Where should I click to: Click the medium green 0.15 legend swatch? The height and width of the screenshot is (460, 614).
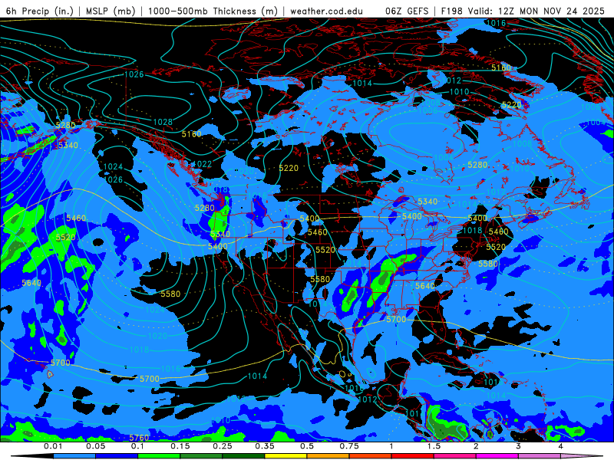[201, 456]
